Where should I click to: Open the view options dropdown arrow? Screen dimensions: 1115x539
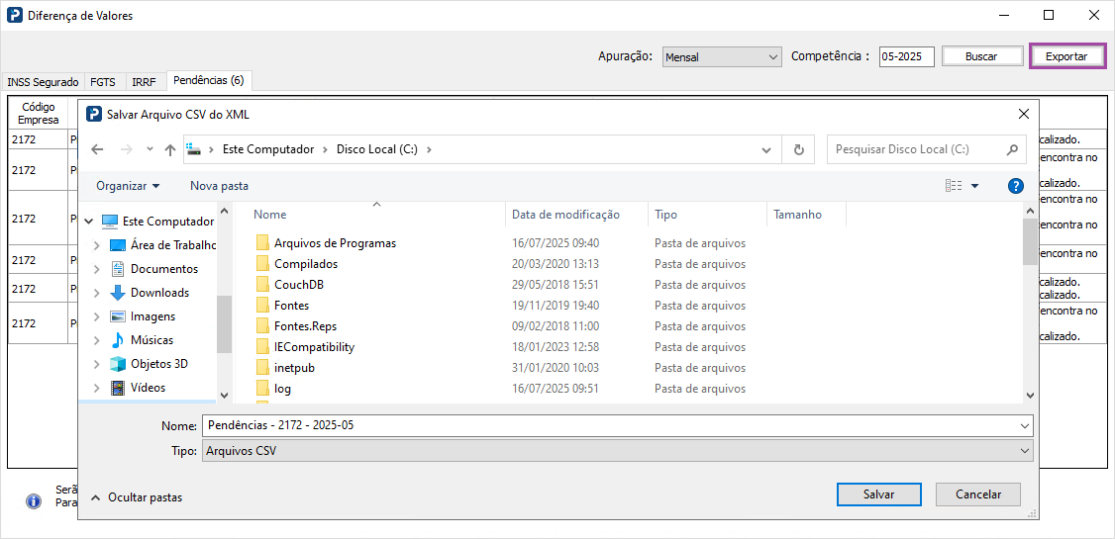(x=975, y=186)
